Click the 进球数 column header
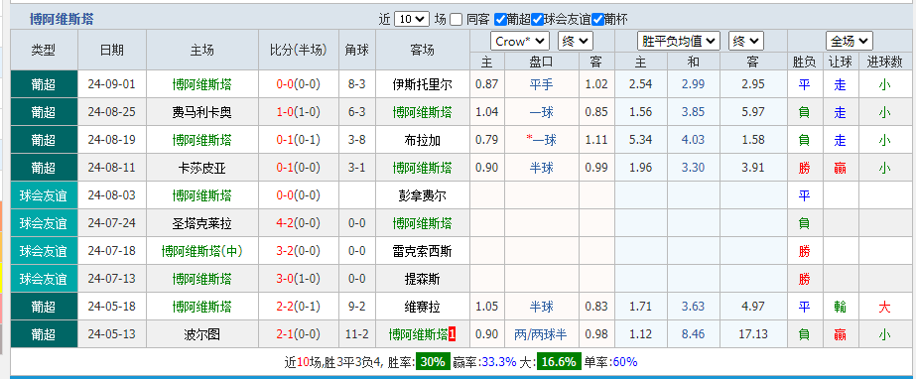This screenshot has height=379, width=916. (884, 62)
